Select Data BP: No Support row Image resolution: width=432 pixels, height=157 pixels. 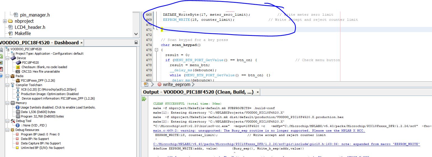point(35,139)
